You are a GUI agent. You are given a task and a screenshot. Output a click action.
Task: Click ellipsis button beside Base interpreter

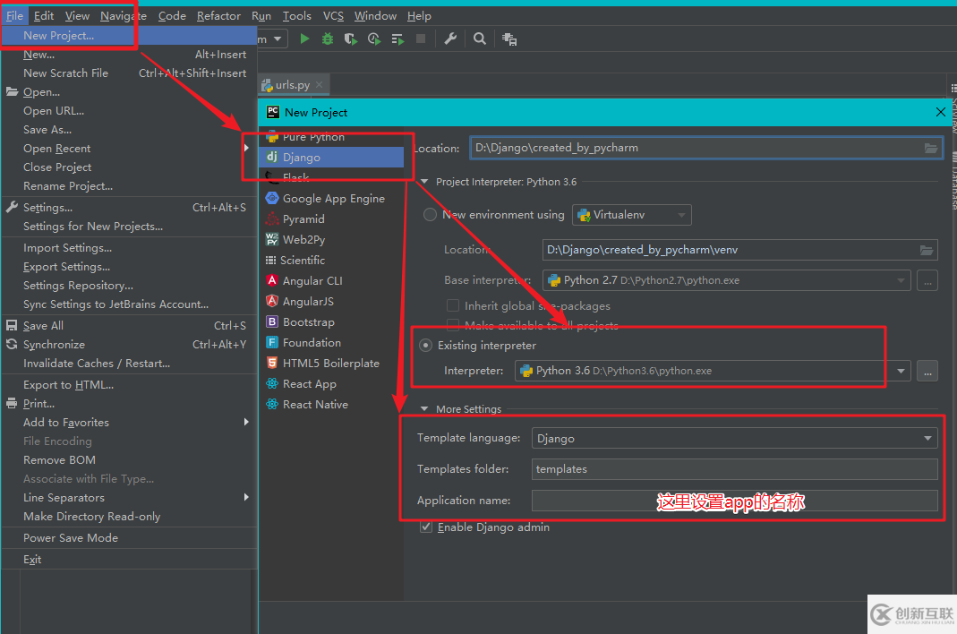pyautogui.click(x=927, y=281)
